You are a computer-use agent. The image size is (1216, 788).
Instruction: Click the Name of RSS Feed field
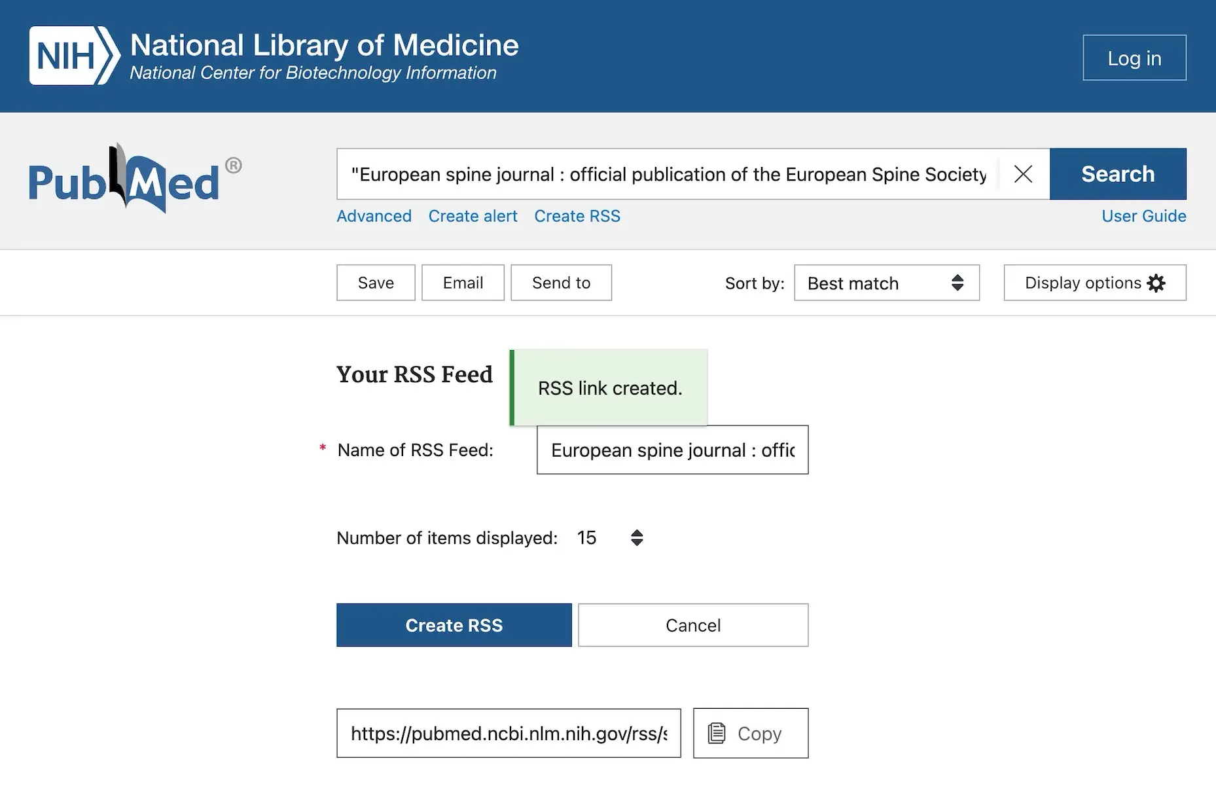point(672,450)
